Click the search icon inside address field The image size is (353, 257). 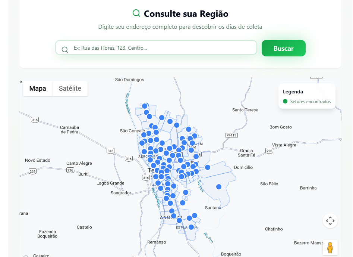pos(65,50)
